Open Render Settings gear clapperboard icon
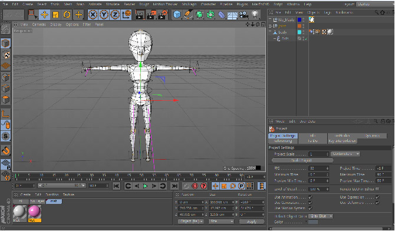The height and width of the screenshot is (231, 395). click(163, 15)
